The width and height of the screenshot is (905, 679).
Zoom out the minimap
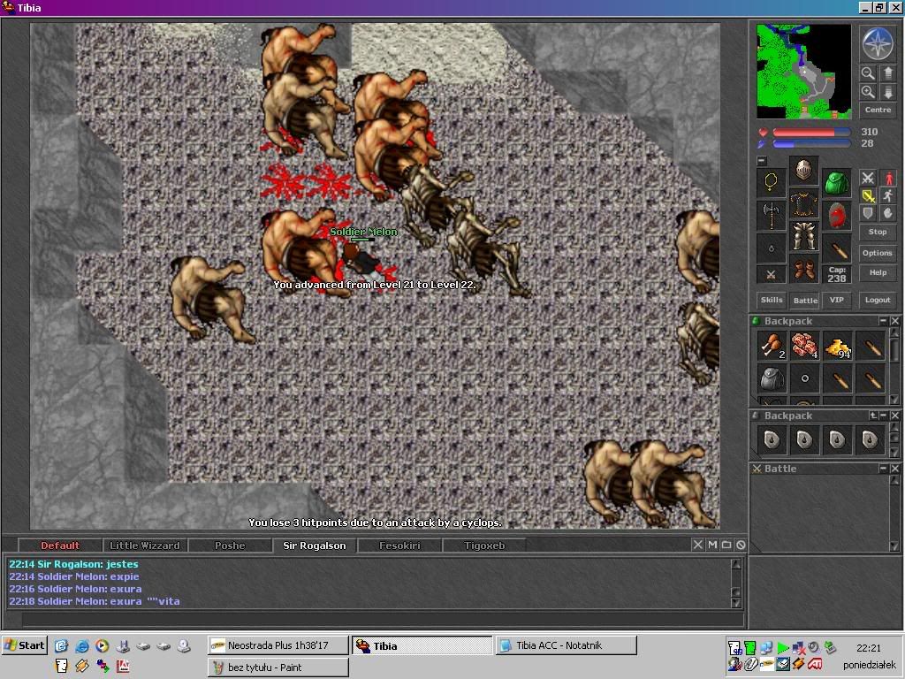click(x=868, y=73)
